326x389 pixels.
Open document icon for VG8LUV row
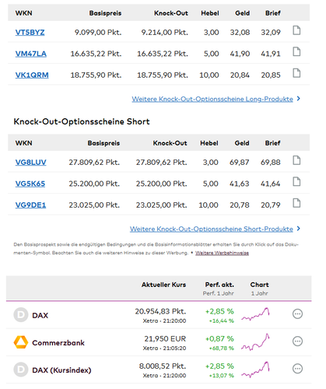click(x=296, y=160)
